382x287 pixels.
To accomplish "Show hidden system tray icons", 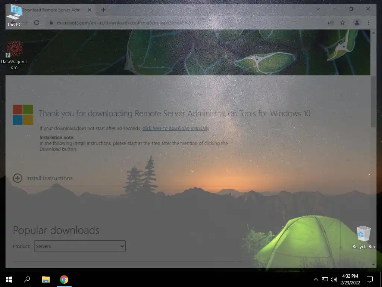I will click(316, 280).
